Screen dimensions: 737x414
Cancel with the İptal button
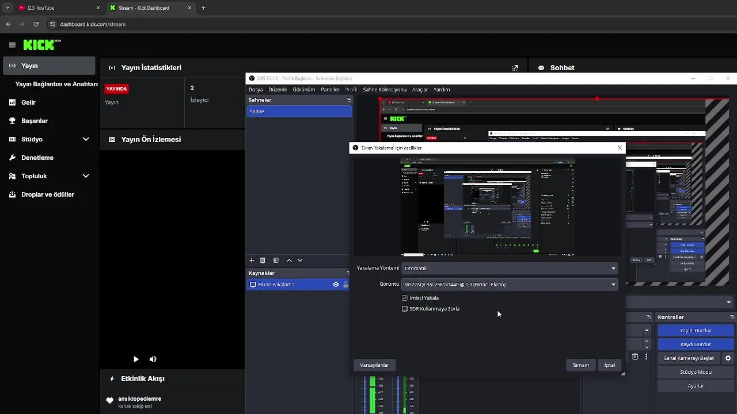(609, 365)
